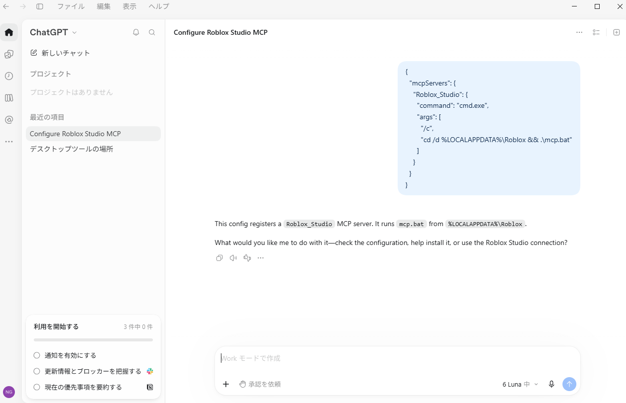Click the mcp.bat code chip
The width and height of the screenshot is (626, 403).
click(x=412, y=224)
